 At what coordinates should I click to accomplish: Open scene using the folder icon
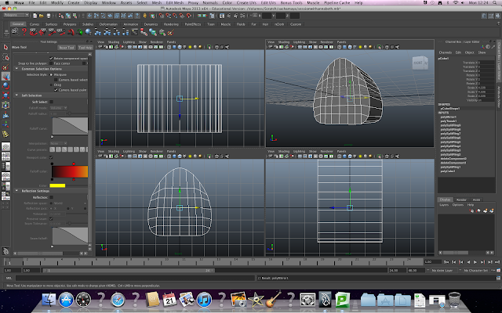tap(42, 16)
